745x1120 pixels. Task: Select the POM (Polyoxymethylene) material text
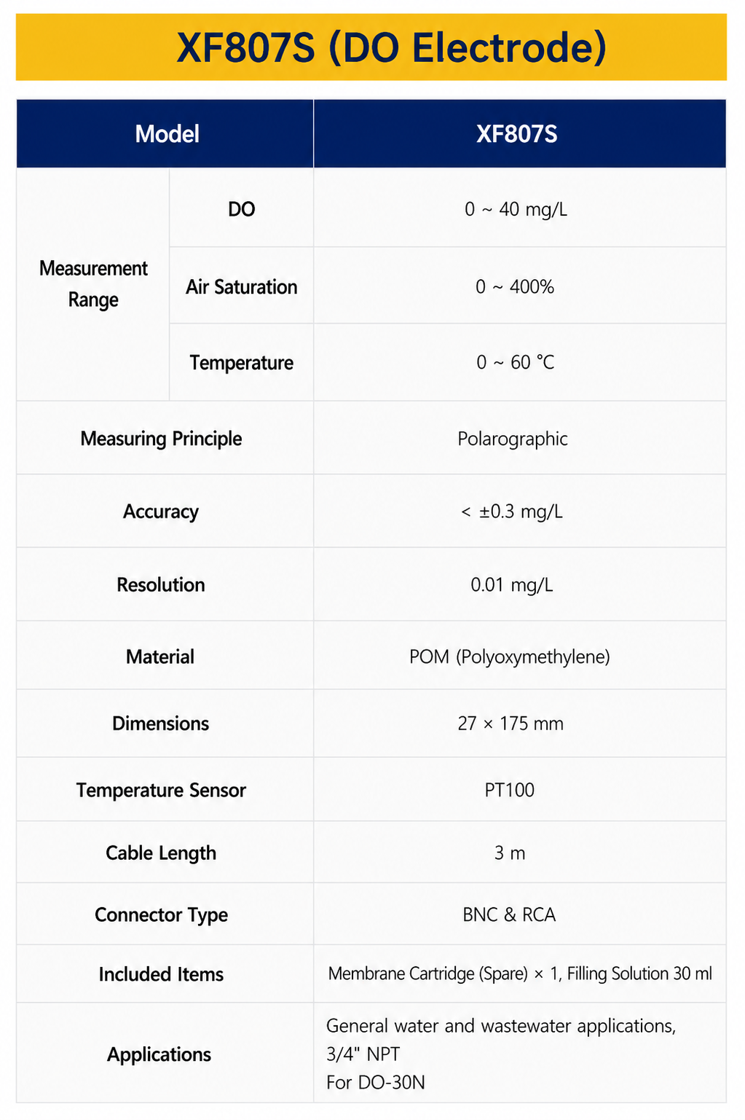(509, 657)
